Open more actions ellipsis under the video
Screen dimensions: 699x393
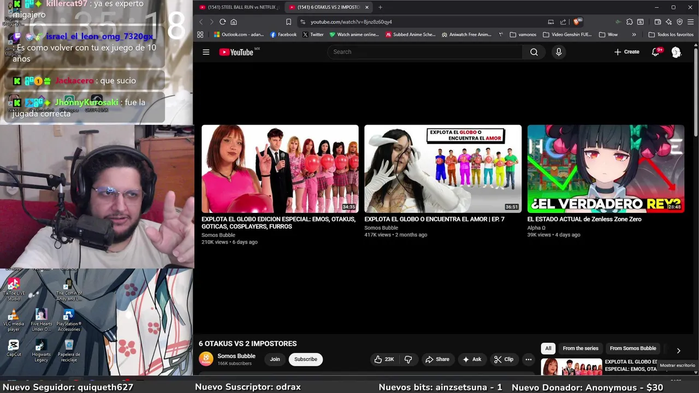pos(528,359)
